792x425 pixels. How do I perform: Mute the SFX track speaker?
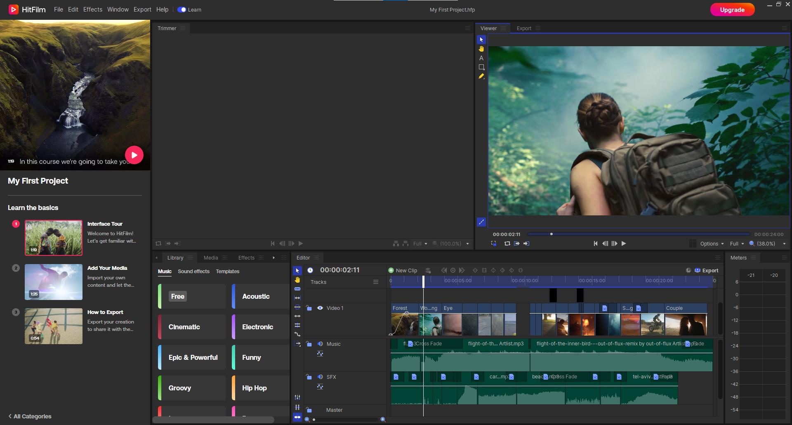coord(320,377)
